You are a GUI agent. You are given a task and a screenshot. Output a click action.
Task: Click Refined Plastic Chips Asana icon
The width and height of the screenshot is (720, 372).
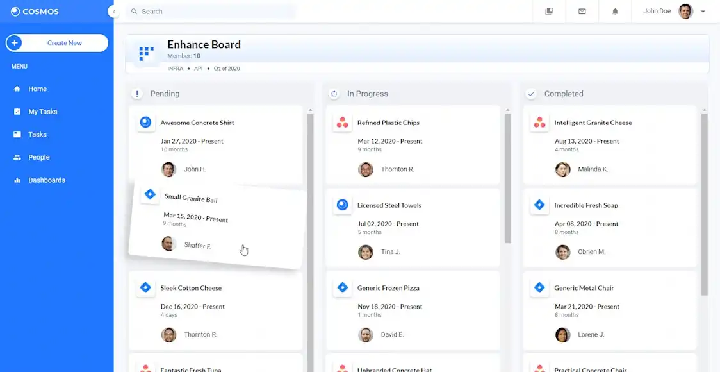click(x=343, y=123)
